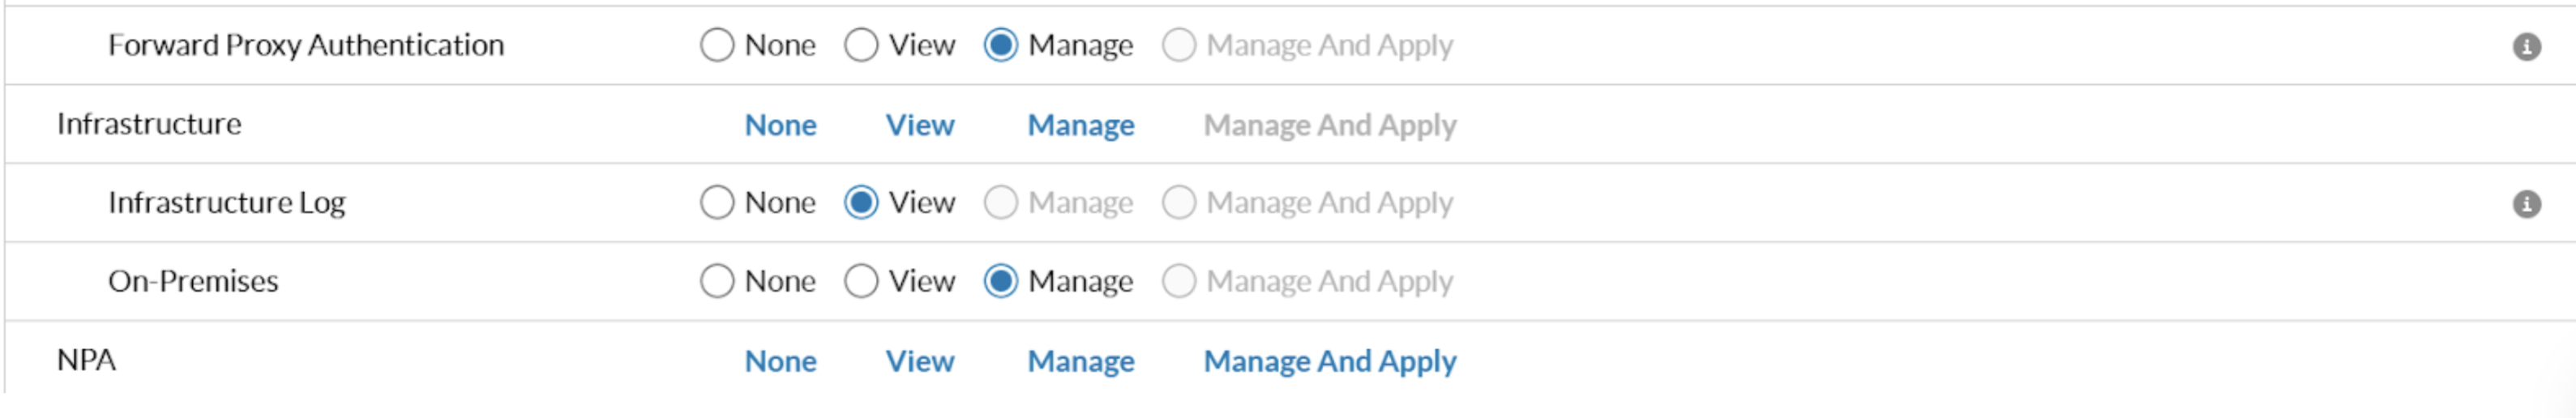Image resolution: width=2576 pixels, height=418 pixels.
Task: Click None link in Infrastructure row
Action: coord(780,125)
